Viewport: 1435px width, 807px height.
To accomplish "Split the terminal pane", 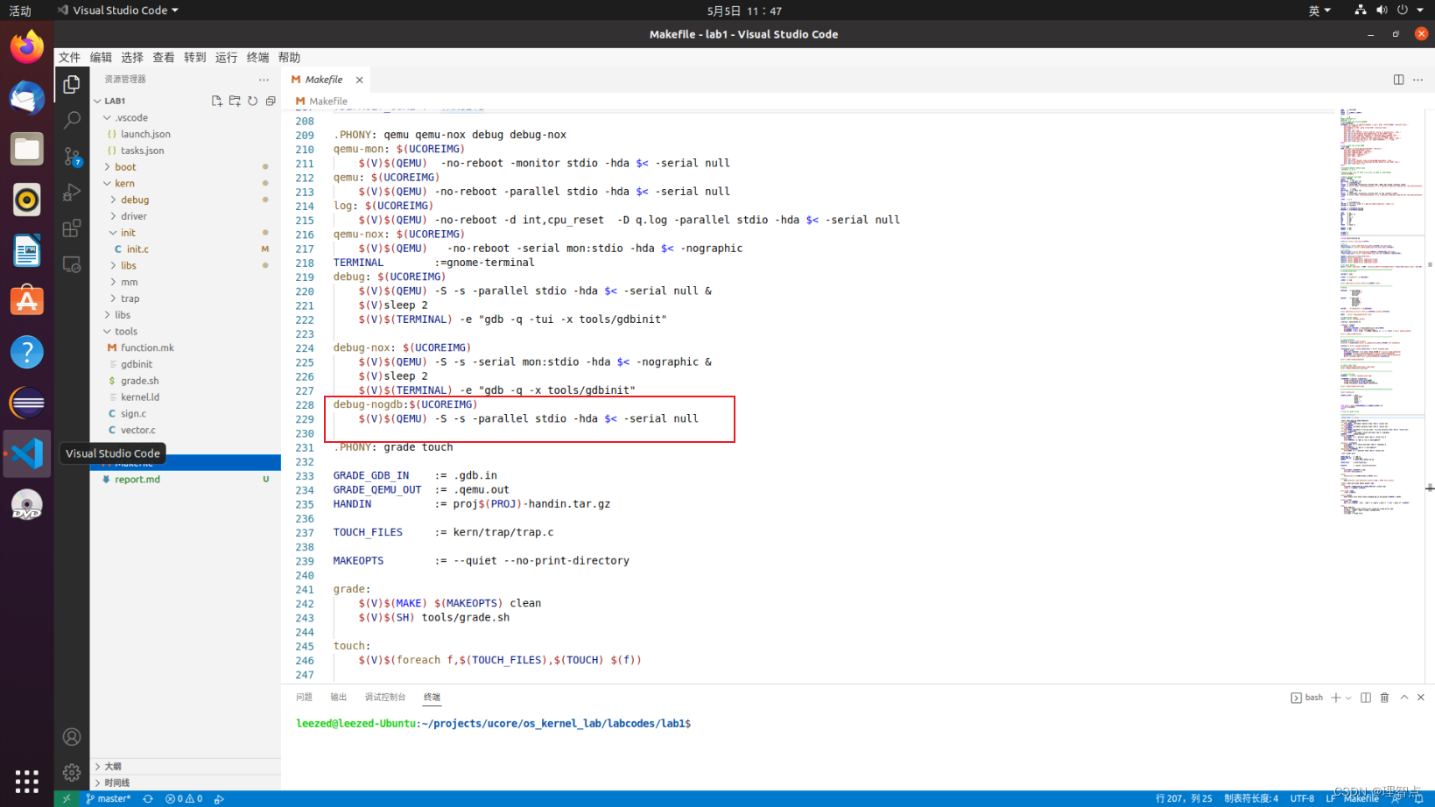I will pos(1366,698).
